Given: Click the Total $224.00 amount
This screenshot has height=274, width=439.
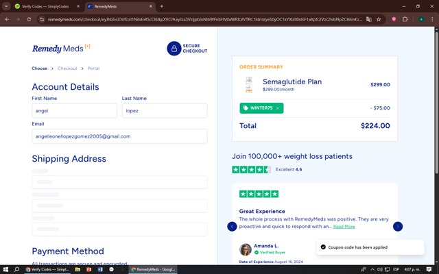Looking at the screenshot, I should [x=375, y=126].
